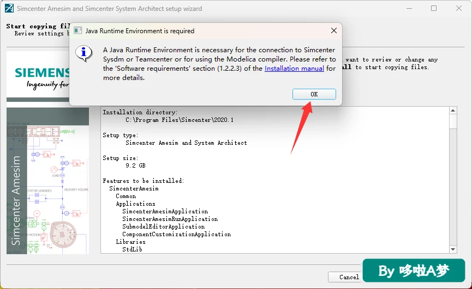The image size is (472, 289).
Task: Maximize the setup wizard window
Action: click(434, 8)
